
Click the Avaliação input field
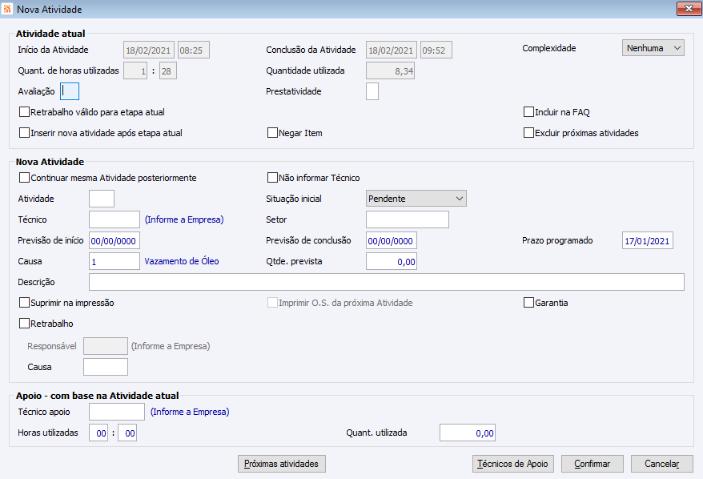(70, 91)
